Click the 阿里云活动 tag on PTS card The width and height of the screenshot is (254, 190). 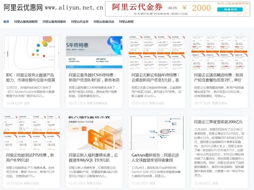pos(31,183)
